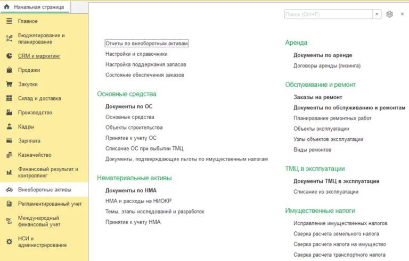Click the pie chart icon next to CRM и маркетинг
Image resolution: width=409 pixels, height=261 pixels.
[x=9, y=56]
